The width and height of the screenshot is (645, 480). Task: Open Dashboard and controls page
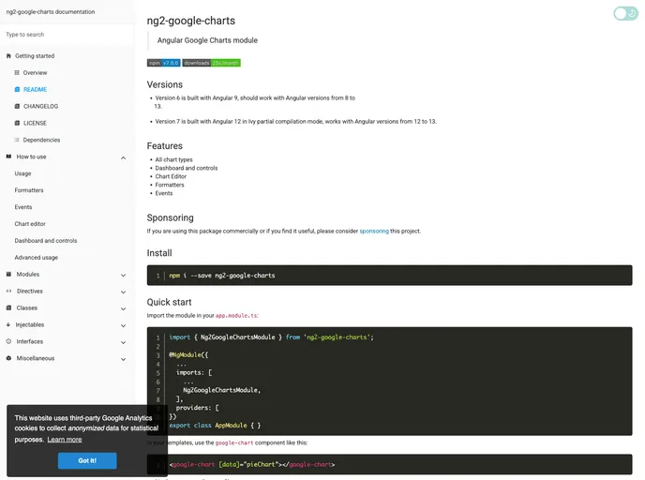[x=46, y=241]
